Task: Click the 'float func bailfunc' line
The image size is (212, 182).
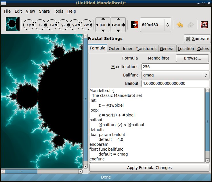Action: pos(106,149)
